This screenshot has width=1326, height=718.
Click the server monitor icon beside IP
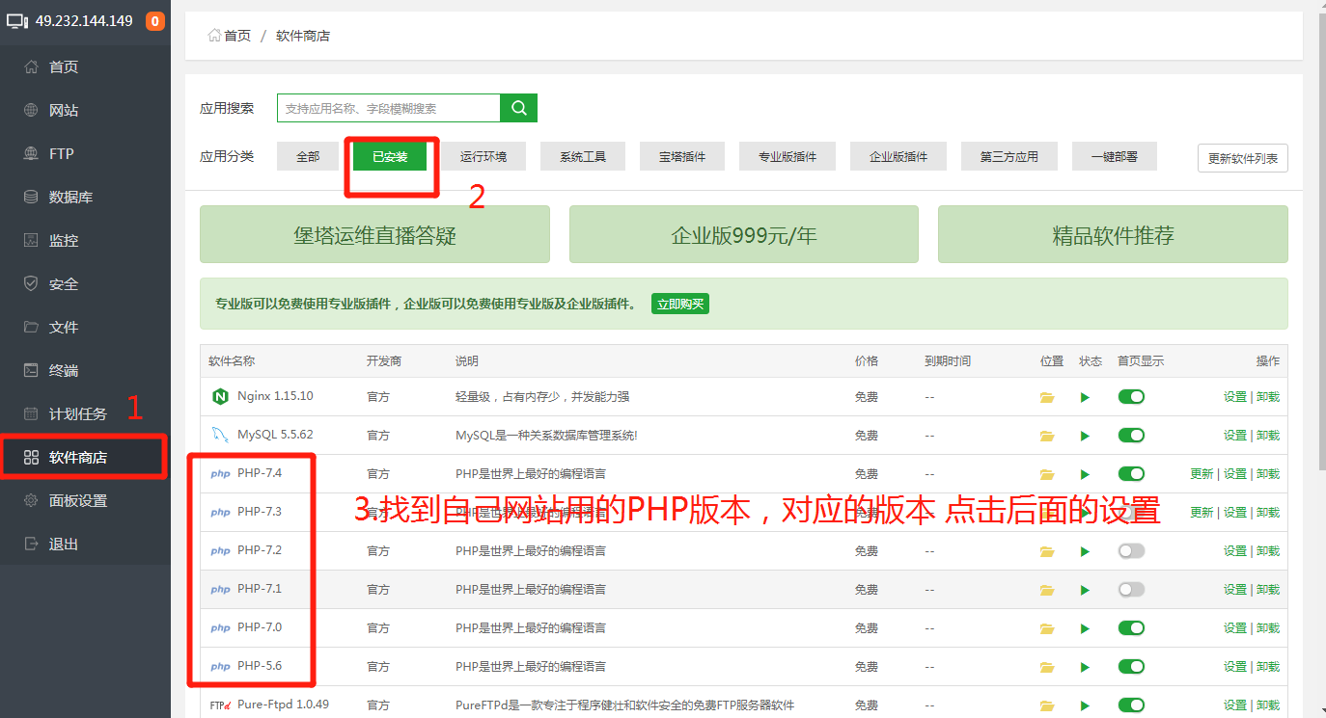(18, 20)
